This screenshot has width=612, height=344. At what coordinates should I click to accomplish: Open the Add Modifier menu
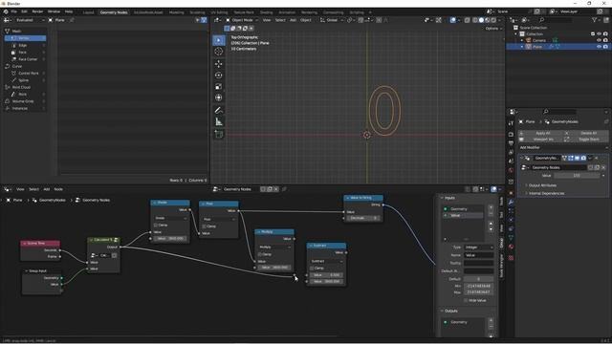[x=563, y=147]
